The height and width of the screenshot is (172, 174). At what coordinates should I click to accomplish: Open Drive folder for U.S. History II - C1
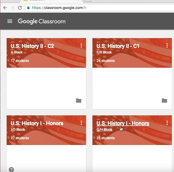pos(164,101)
